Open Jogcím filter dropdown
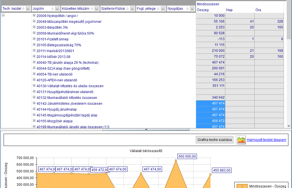 coord(57,9)
